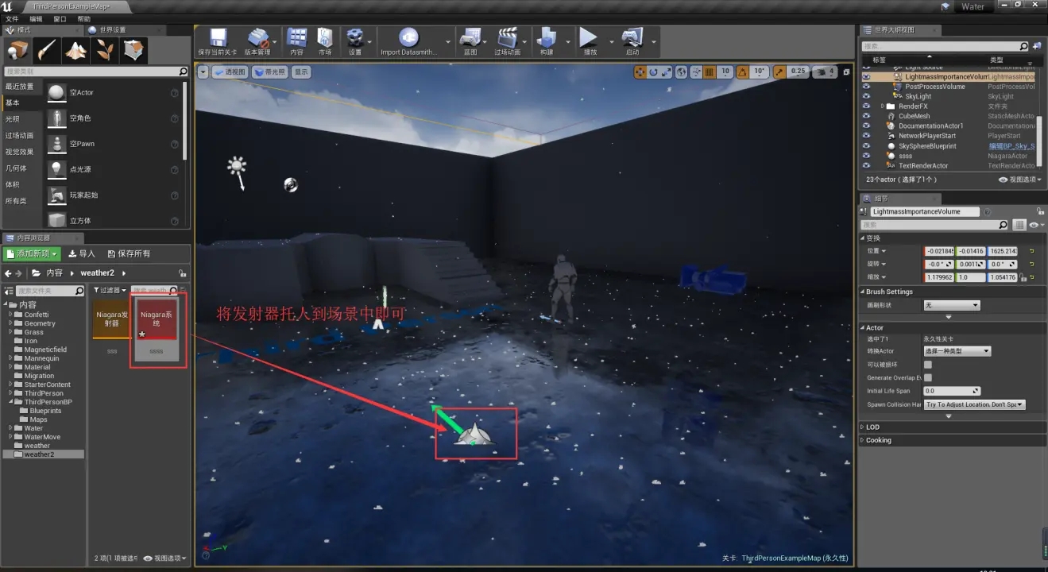This screenshot has height=572, width=1048.
Task: Select the Paint mode brush icon
Action: pos(47,50)
